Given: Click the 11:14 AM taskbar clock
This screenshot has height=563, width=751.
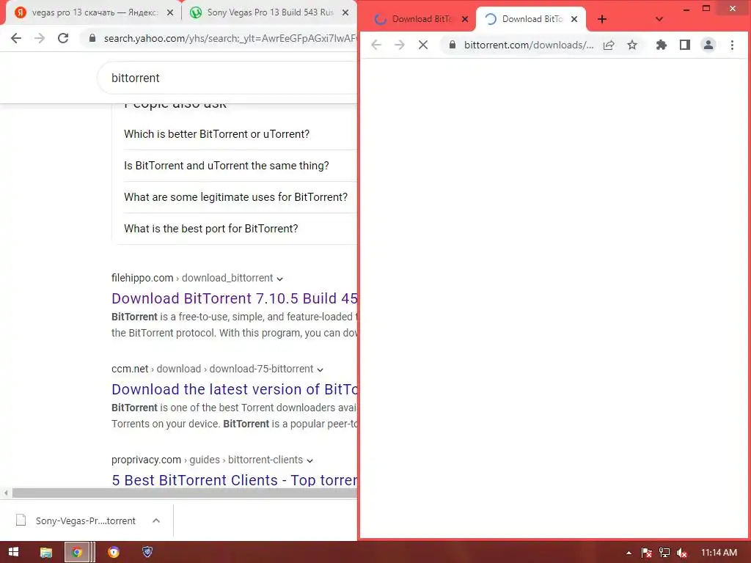Looking at the screenshot, I should [719, 553].
